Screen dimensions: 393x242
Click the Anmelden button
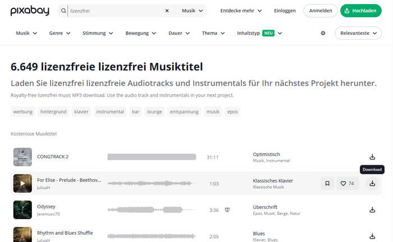pos(321,11)
